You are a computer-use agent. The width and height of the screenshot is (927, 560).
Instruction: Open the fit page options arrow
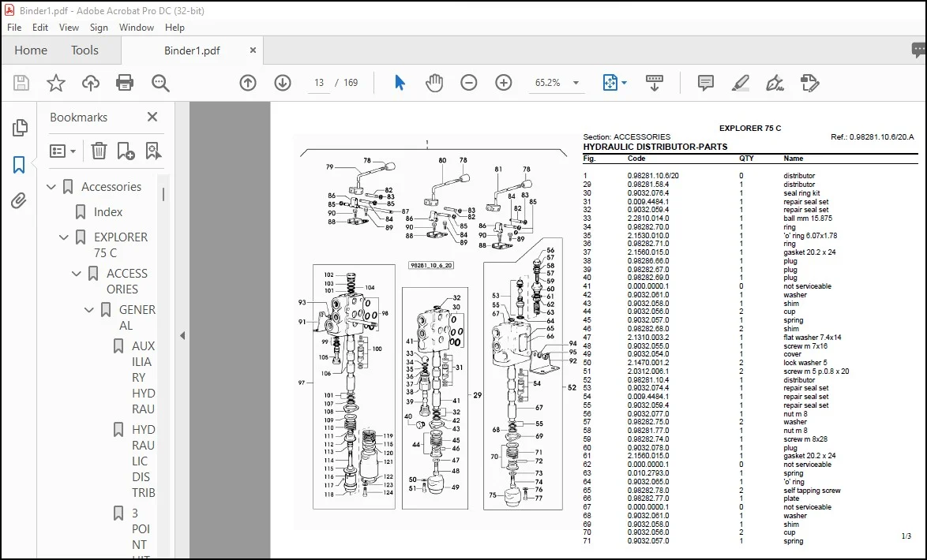pyautogui.click(x=625, y=83)
